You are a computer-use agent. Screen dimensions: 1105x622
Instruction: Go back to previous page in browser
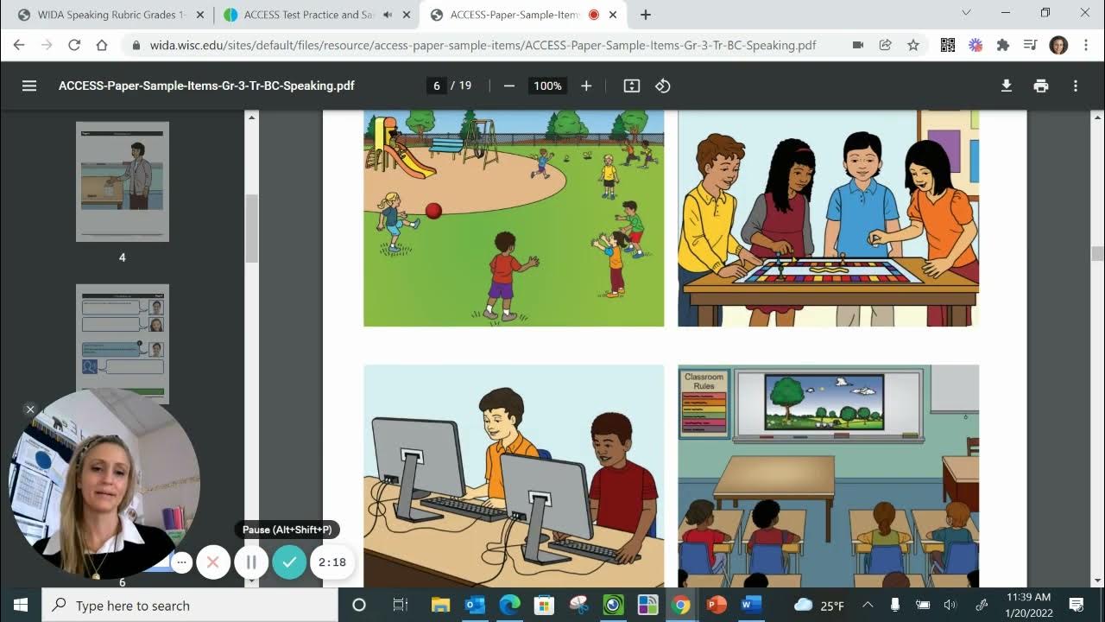19,45
